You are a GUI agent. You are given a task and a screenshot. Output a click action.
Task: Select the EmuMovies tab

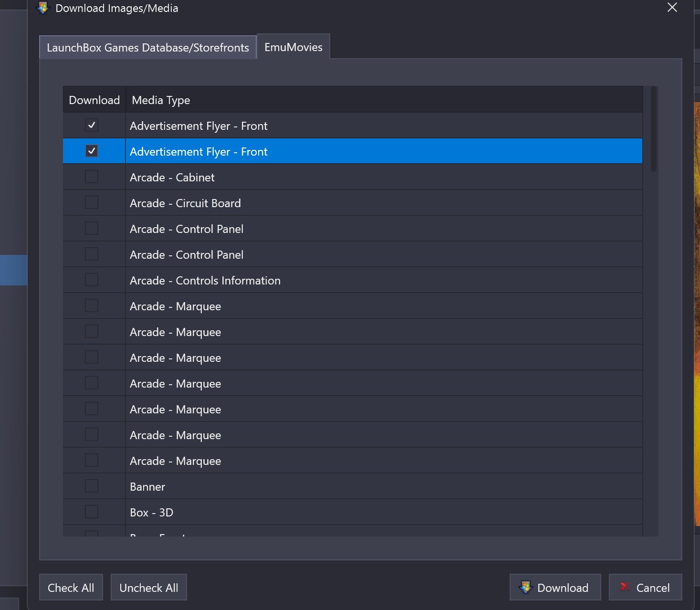point(293,47)
